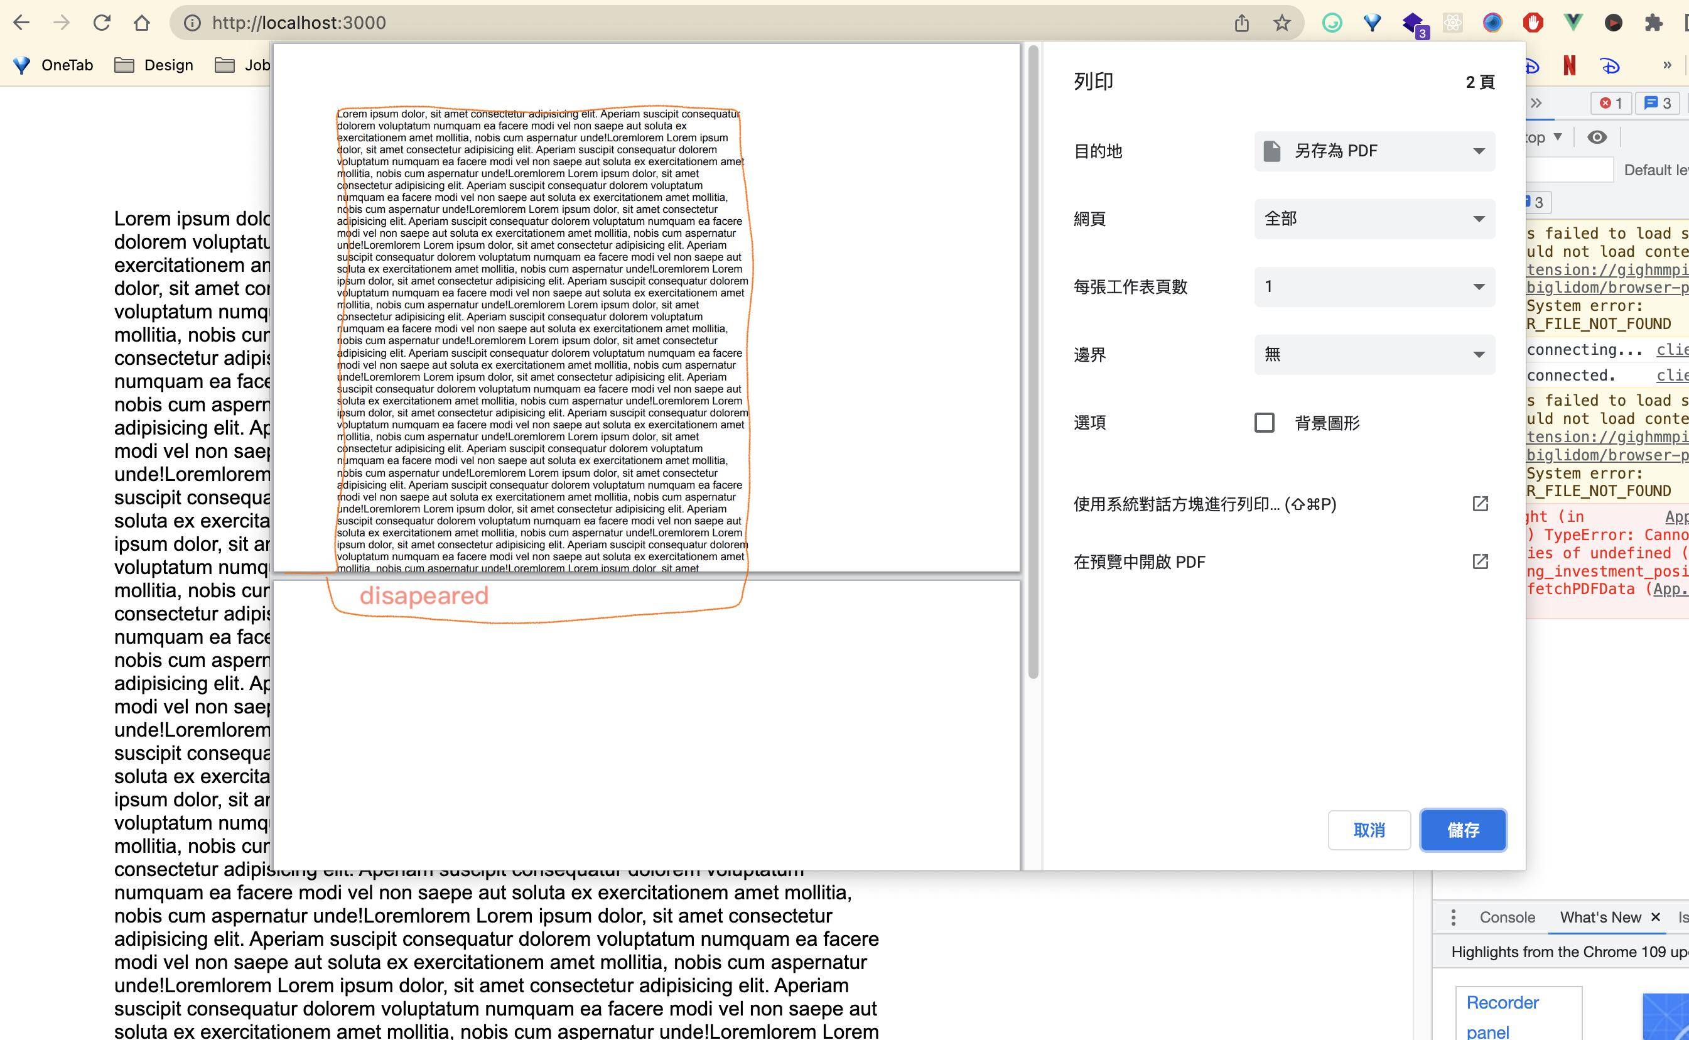Image resolution: width=1689 pixels, height=1040 pixels.
Task: Expand the 網頁 全部 dropdown
Action: pyautogui.click(x=1374, y=219)
